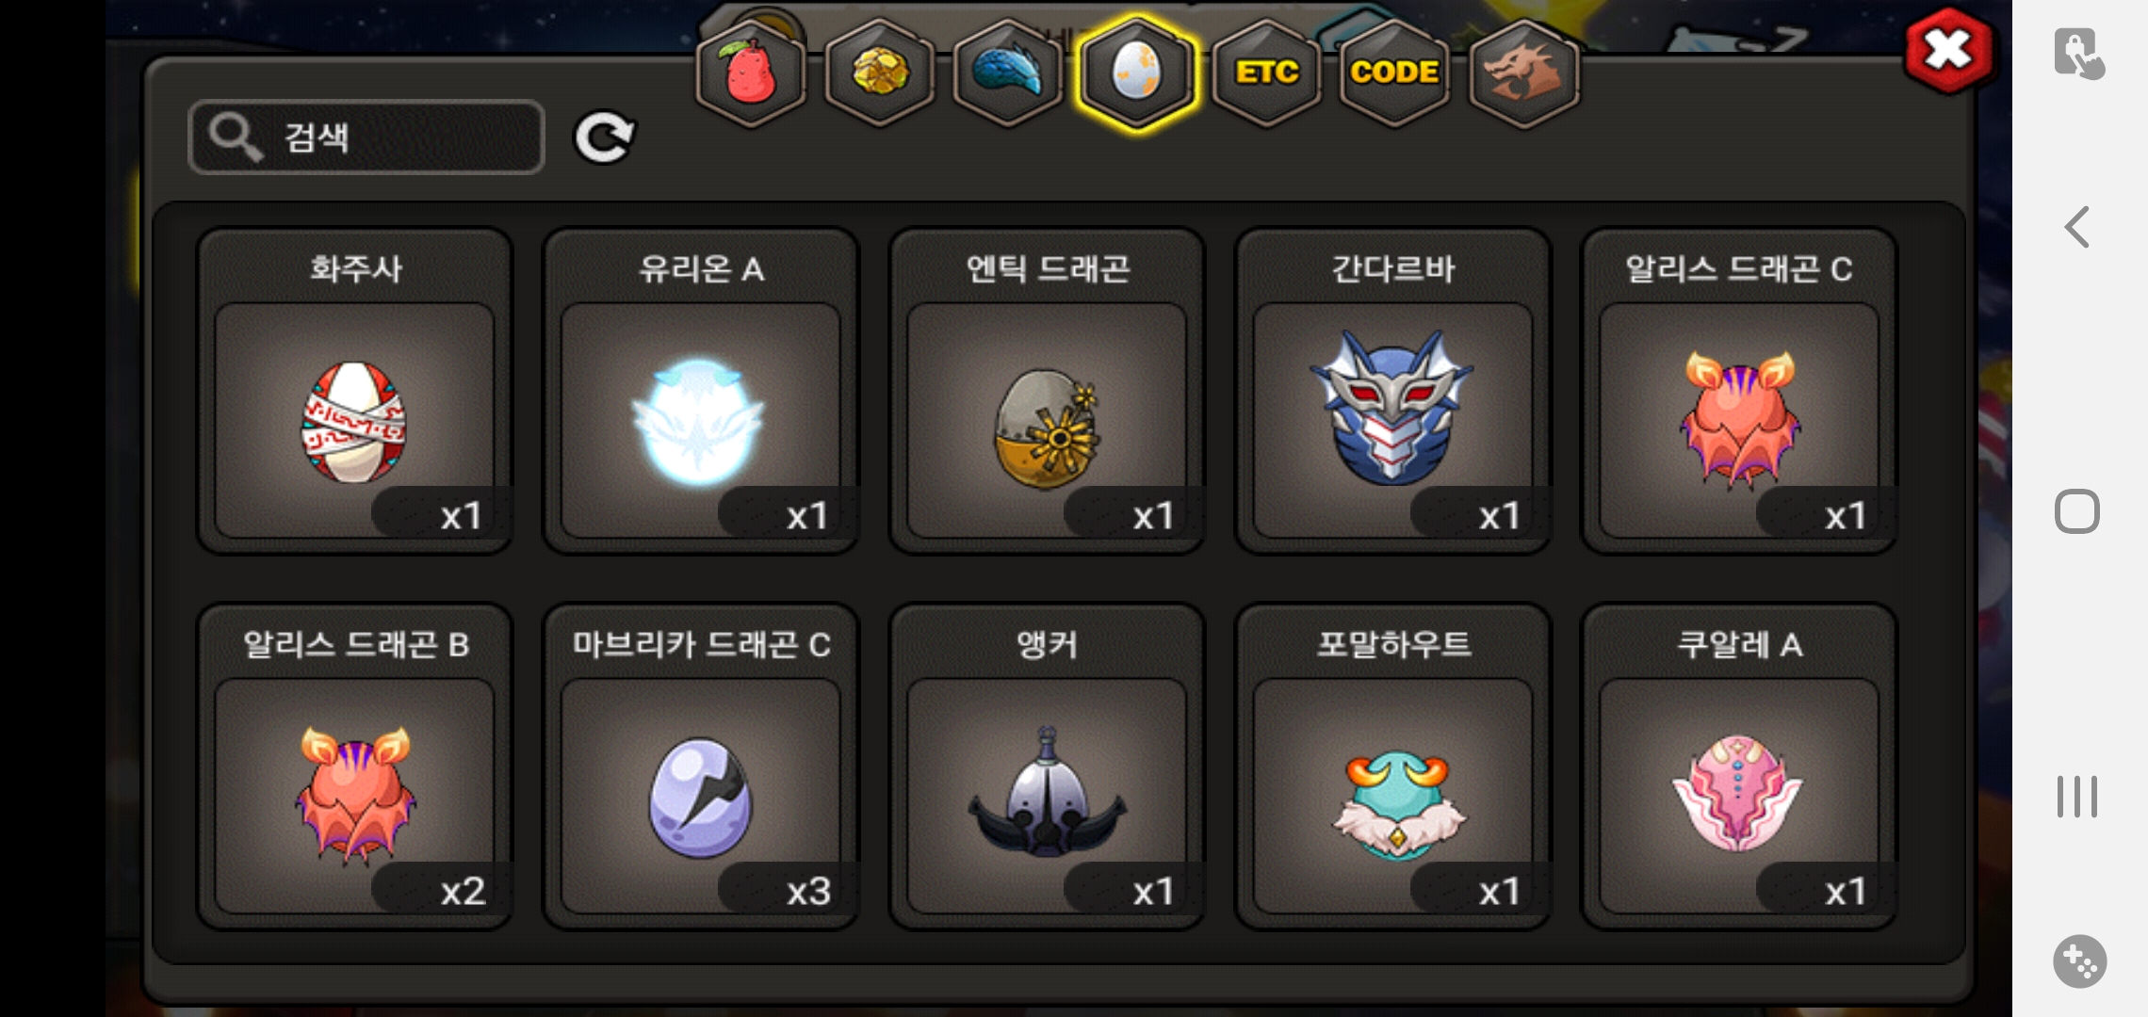
Task: Open the red fruit food category tab
Action: click(x=751, y=73)
